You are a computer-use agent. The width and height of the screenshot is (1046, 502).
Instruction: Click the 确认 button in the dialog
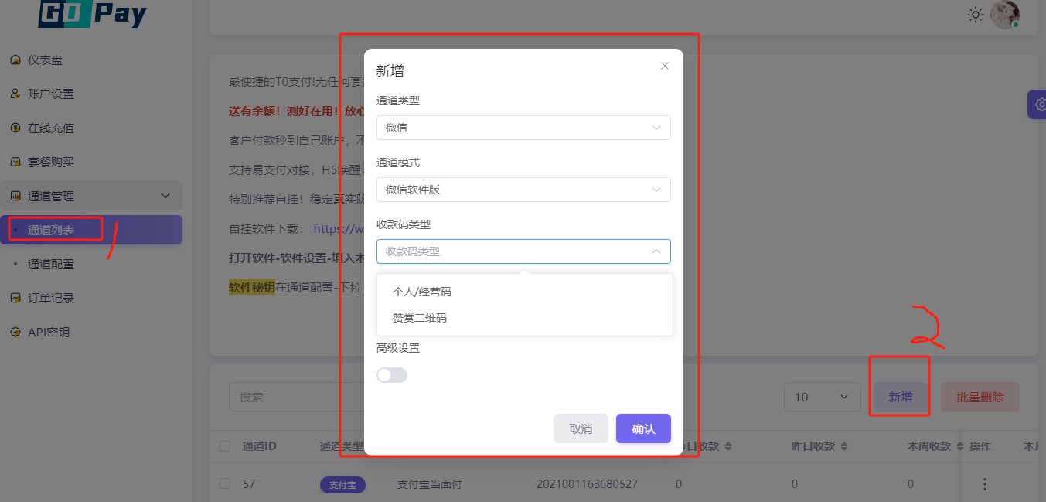643,429
